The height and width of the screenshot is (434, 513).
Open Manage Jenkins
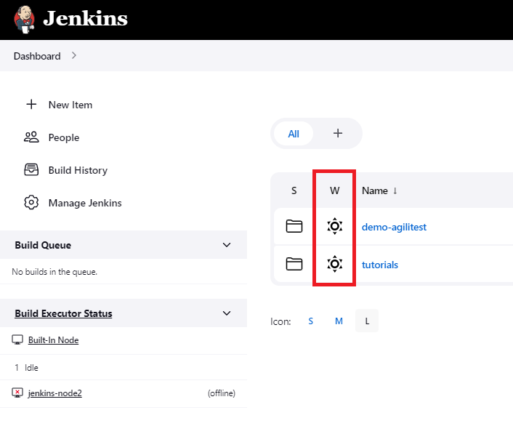coord(85,203)
